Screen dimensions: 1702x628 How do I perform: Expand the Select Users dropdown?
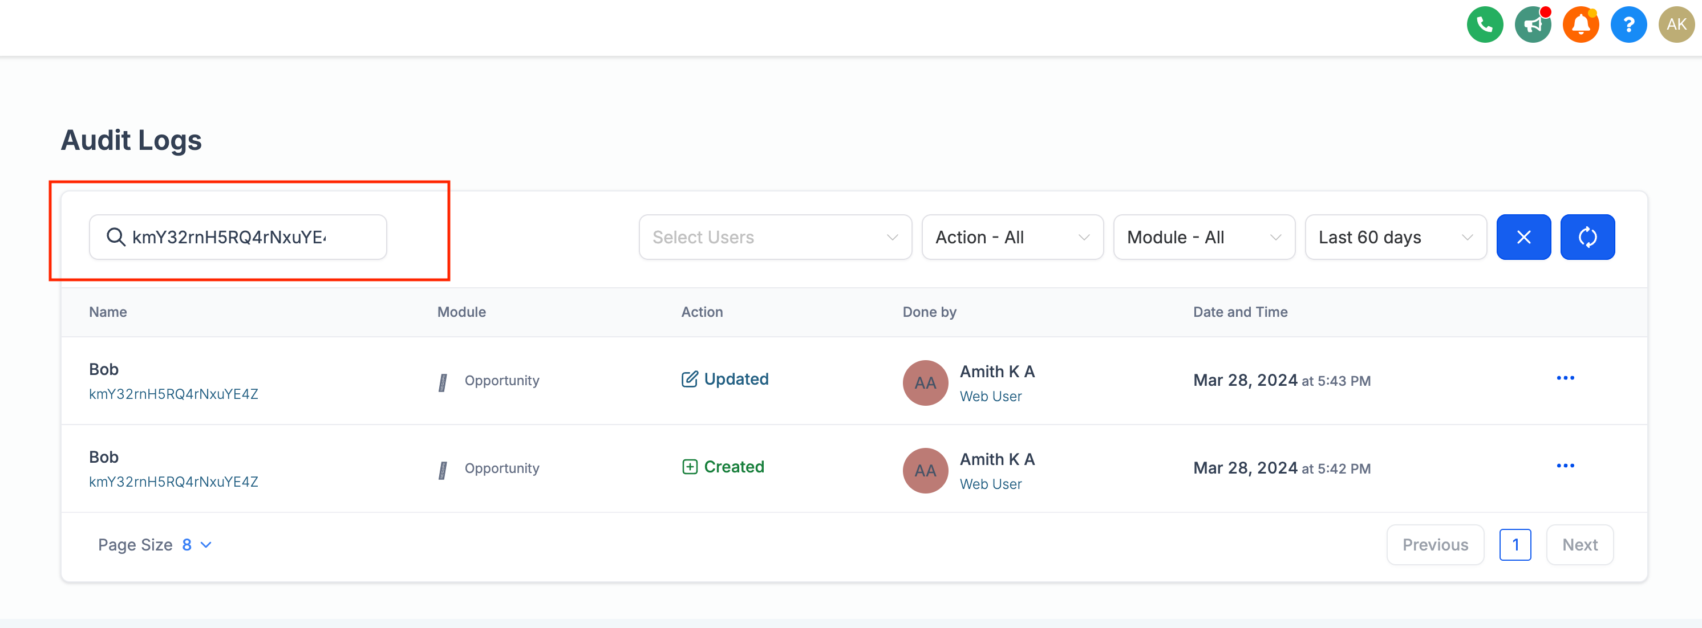[775, 237]
